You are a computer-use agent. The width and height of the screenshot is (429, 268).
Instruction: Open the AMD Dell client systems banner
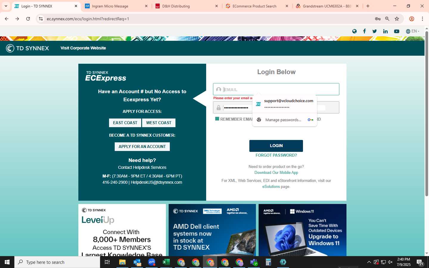click(x=212, y=230)
